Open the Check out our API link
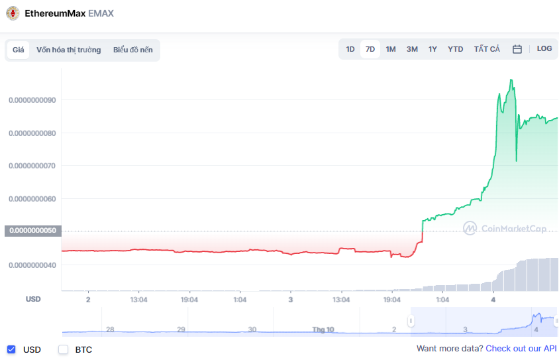The image size is (559, 362). (x=521, y=349)
